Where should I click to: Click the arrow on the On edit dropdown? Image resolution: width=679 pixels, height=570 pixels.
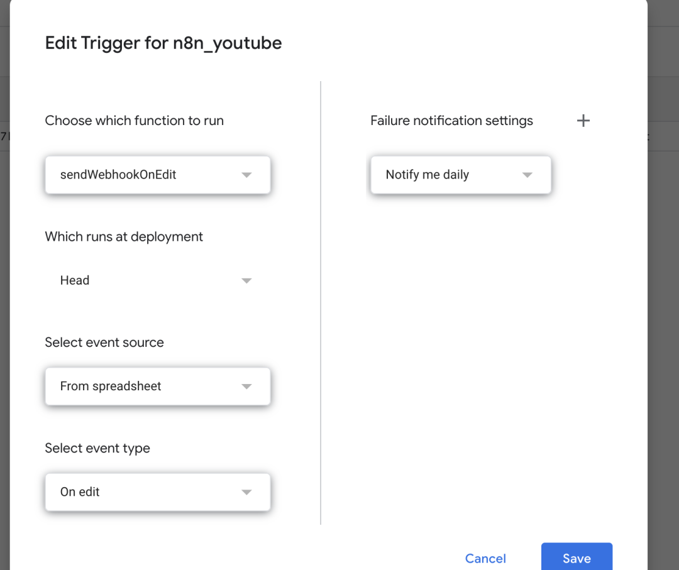pyautogui.click(x=246, y=492)
